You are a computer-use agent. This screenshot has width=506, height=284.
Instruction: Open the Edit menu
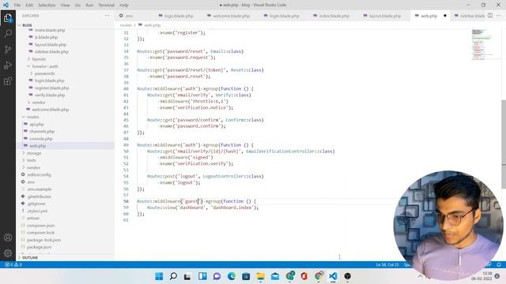click(29, 6)
